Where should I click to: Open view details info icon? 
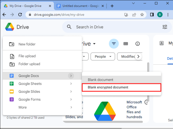point(137,44)
